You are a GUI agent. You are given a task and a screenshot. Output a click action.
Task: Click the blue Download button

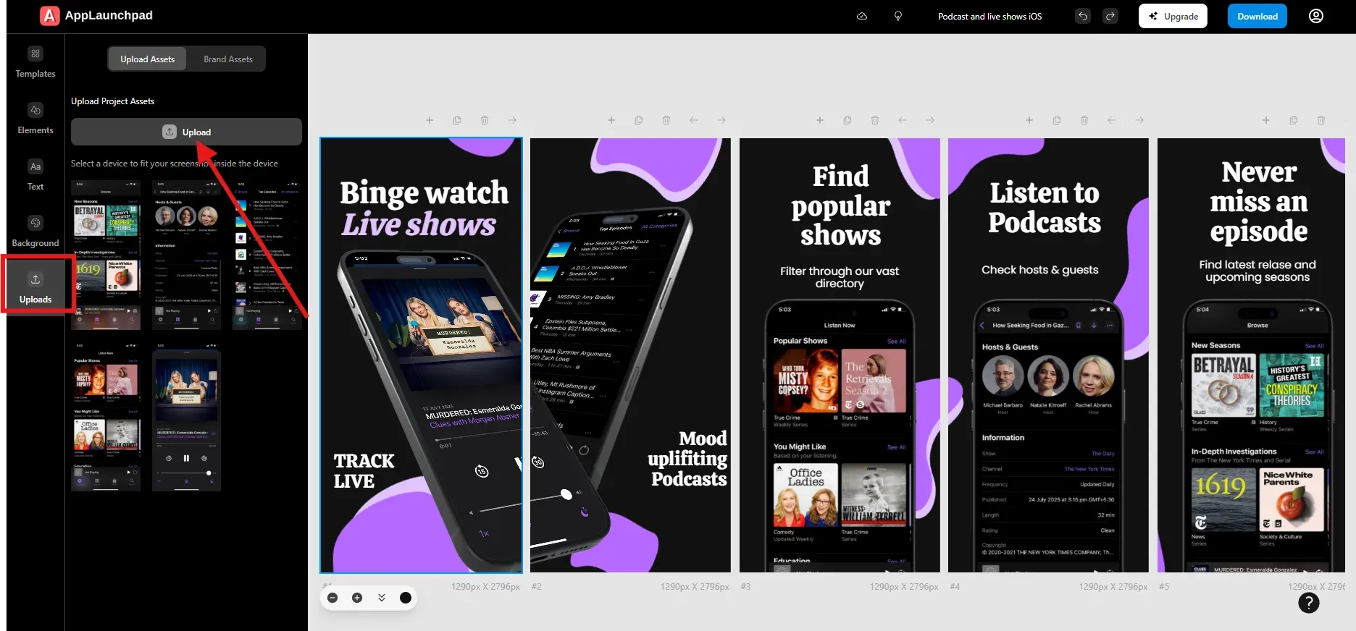pos(1257,16)
